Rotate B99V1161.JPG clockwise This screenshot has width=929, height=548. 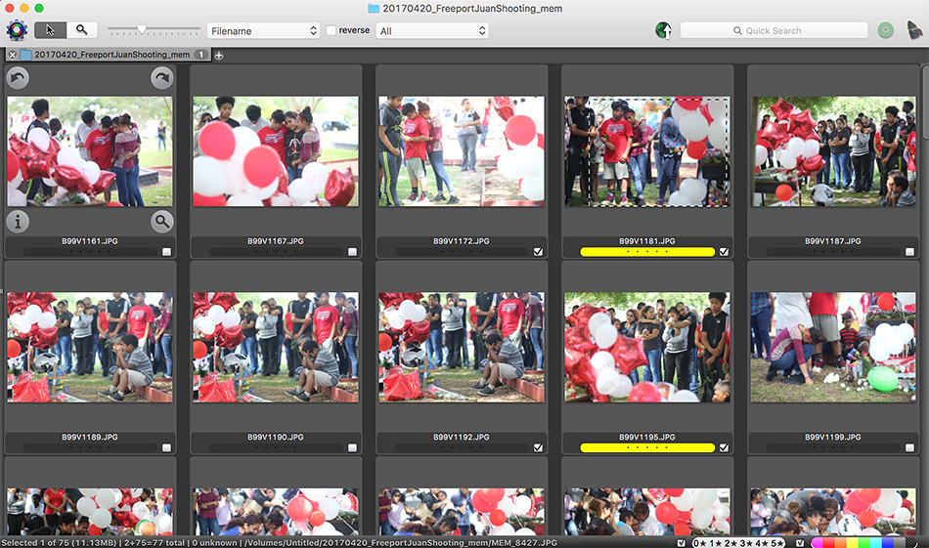pyautogui.click(x=161, y=77)
